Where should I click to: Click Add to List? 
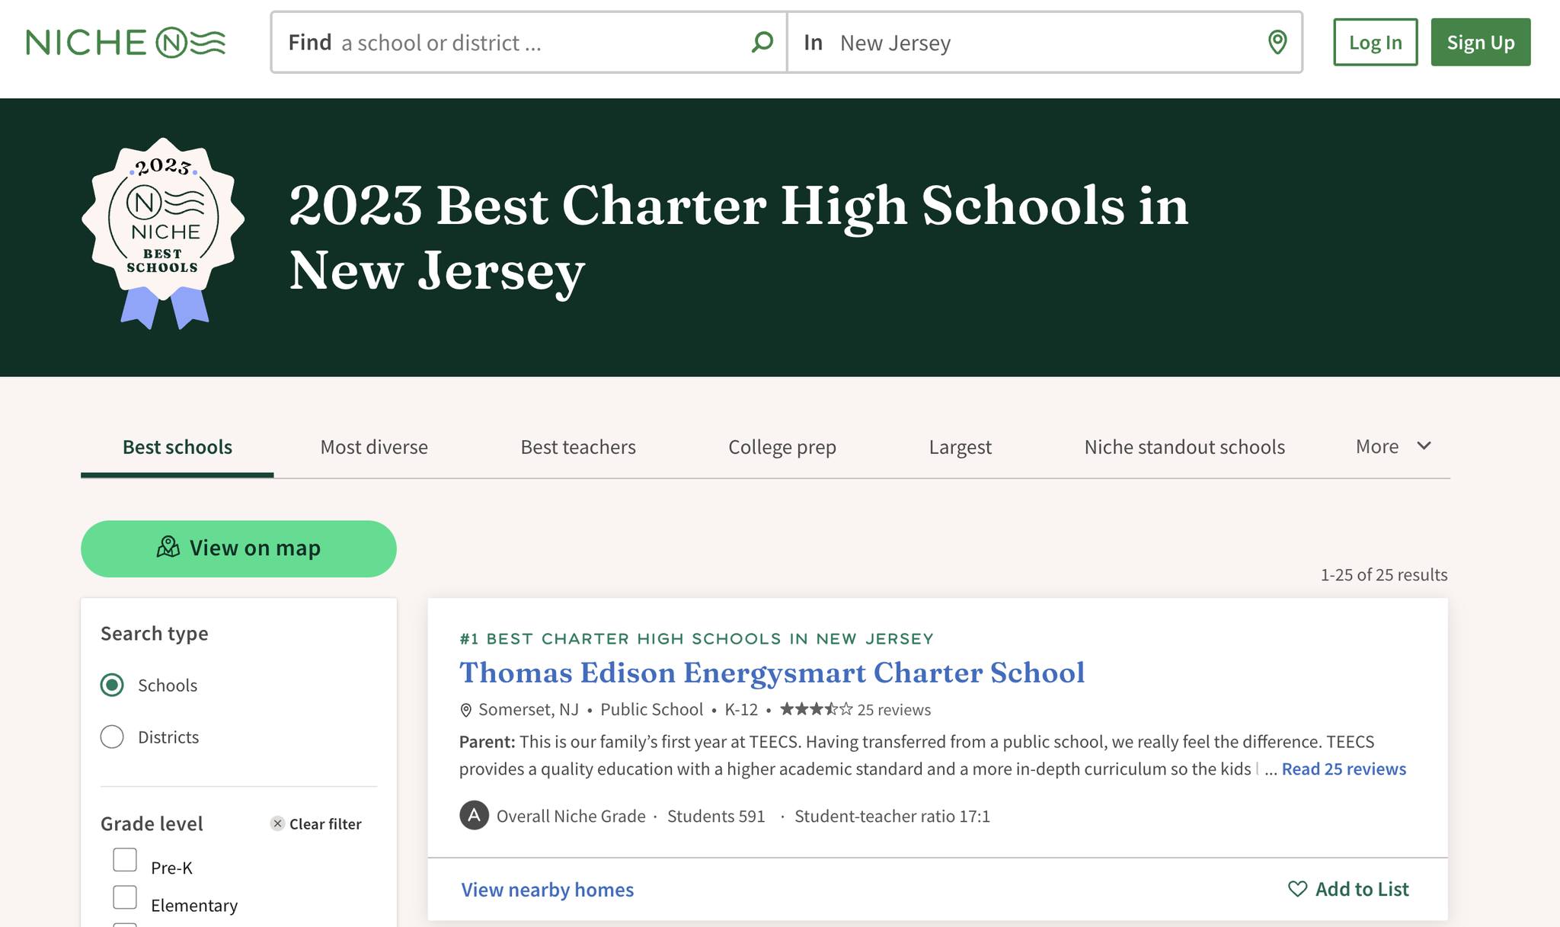1348,889
